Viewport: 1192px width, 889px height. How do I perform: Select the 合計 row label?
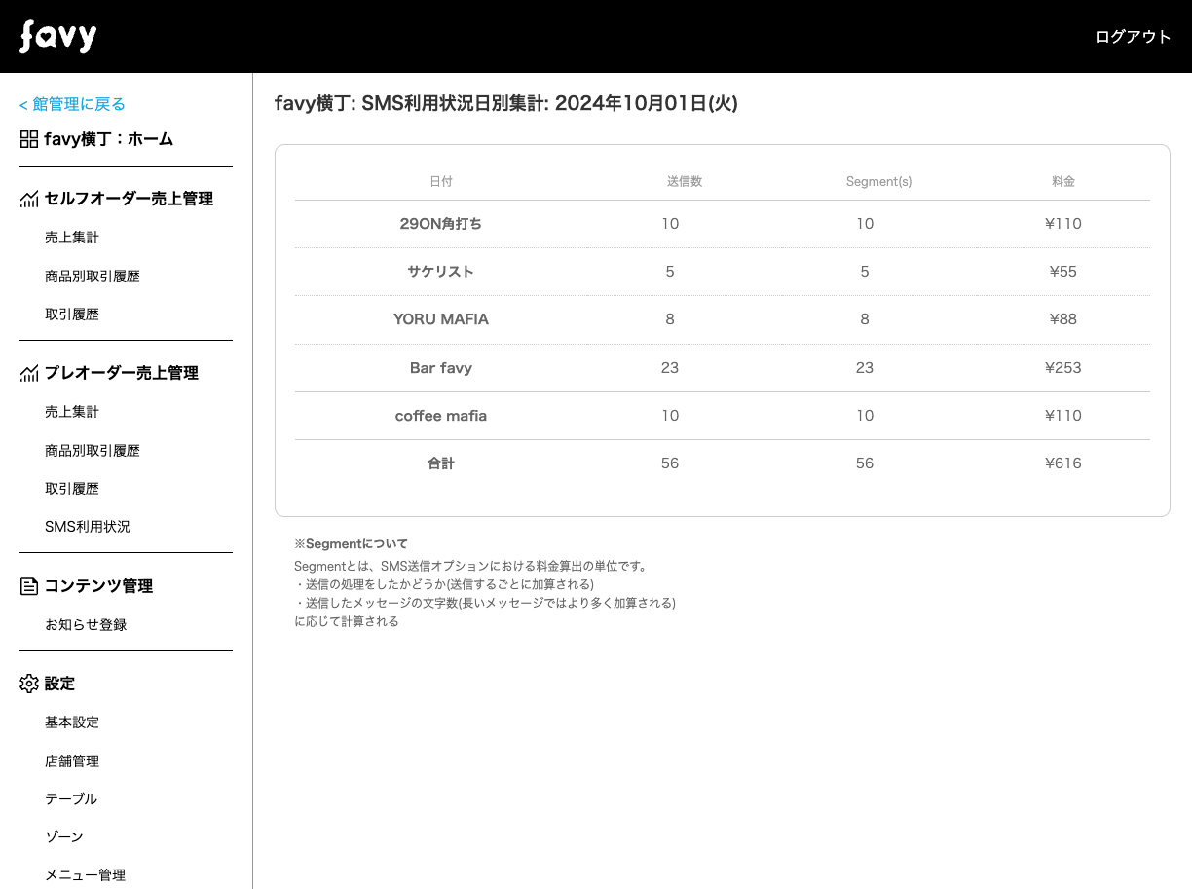441,463
